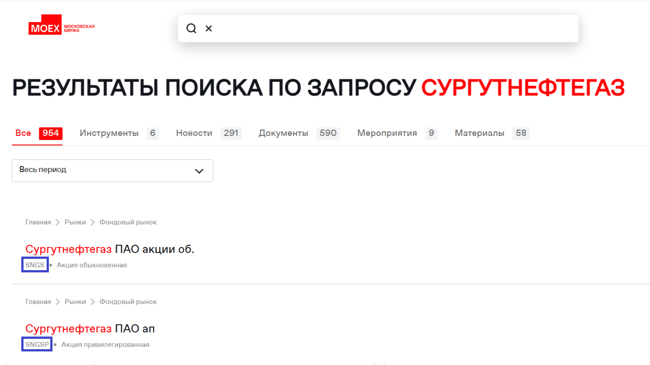This screenshot has width=650, height=365.
Task: Clear the search with the X icon
Action: point(209,28)
